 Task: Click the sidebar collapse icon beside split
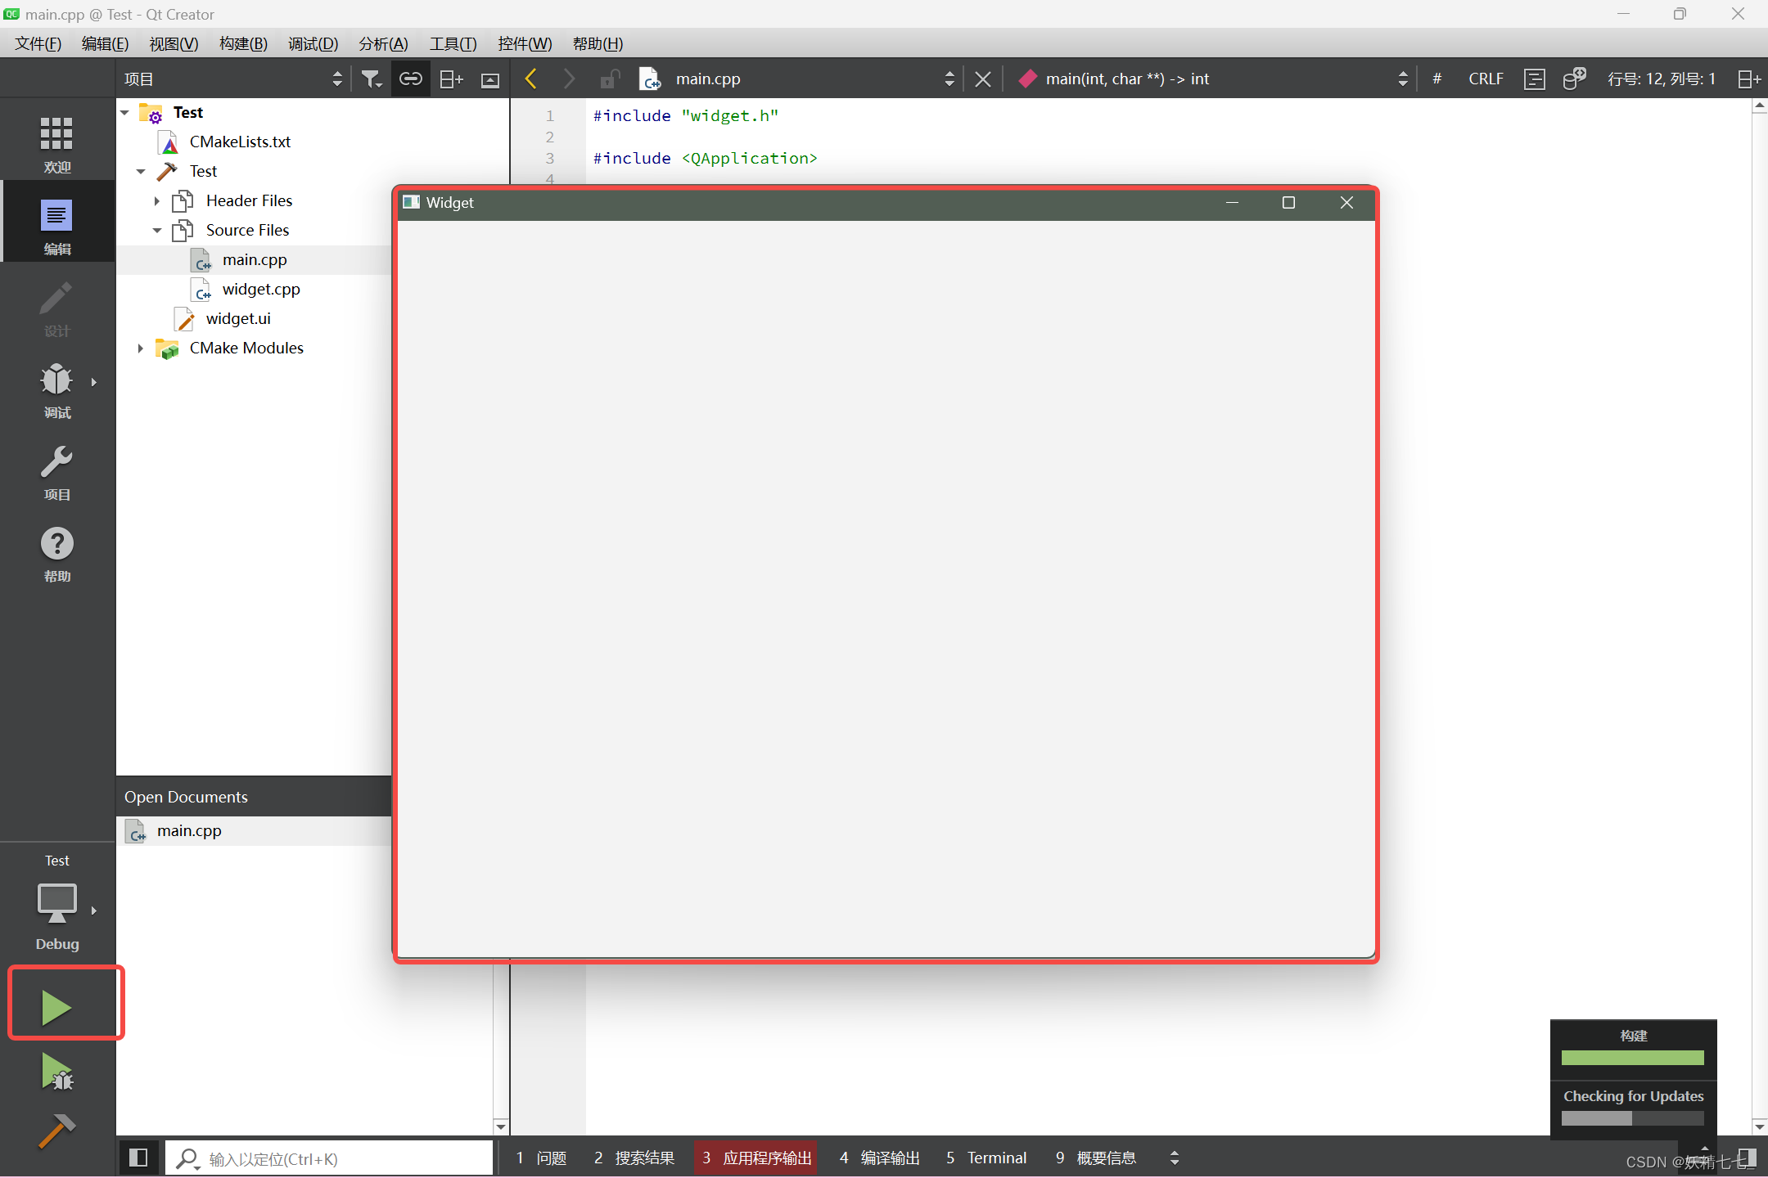click(x=490, y=79)
